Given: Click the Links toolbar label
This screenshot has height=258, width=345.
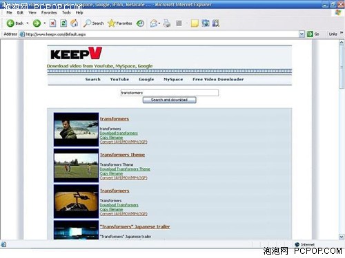Looking at the screenshot, I should click(333, 34).
